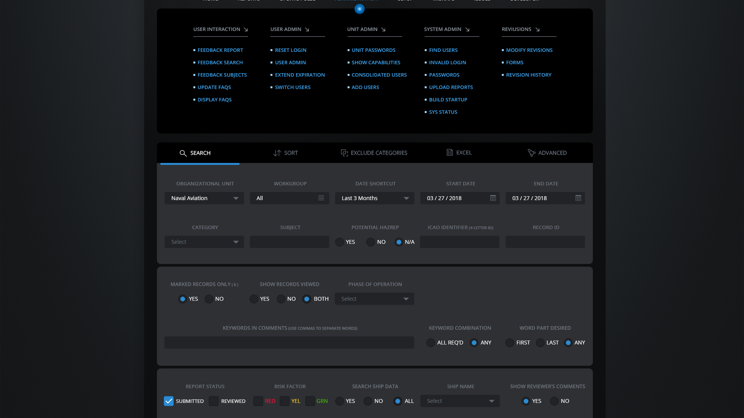744x418 pixels.
Task: Click the Excel document icon
Action: pyautogui.click(x=449, y=152)
